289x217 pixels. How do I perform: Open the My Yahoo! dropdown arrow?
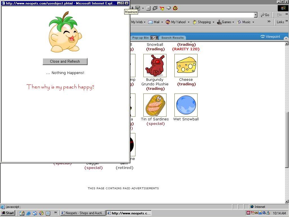[189, 22]
